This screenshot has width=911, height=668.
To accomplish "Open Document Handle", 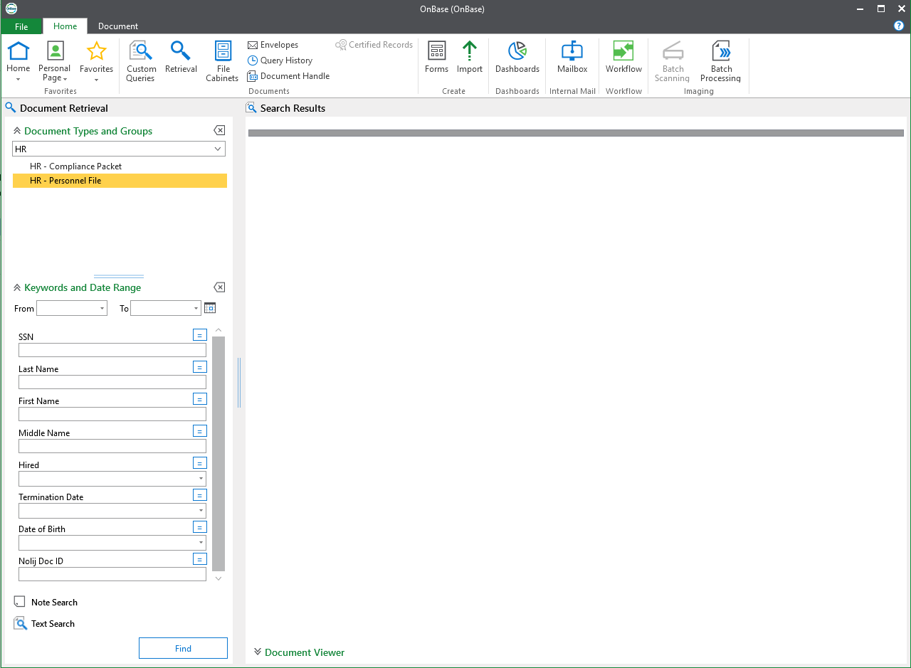I will coord(288,76).
